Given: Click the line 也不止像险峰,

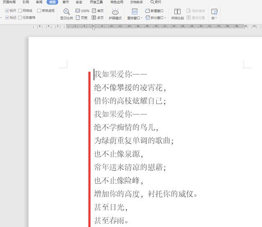Looking at the screenshot, I should [119, 181].
